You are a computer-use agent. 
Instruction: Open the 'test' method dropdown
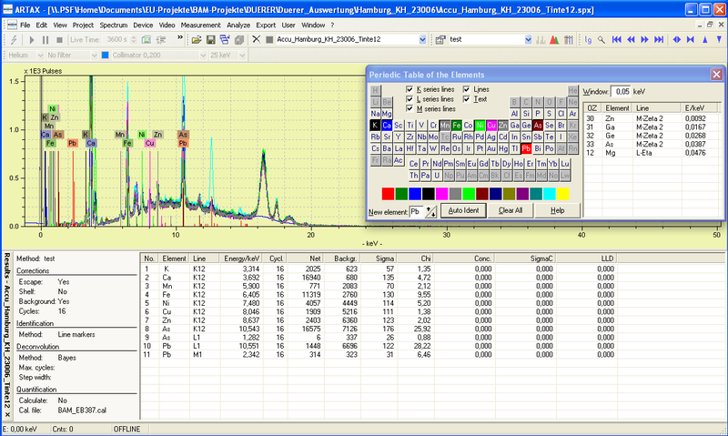(x=528, y=40)
